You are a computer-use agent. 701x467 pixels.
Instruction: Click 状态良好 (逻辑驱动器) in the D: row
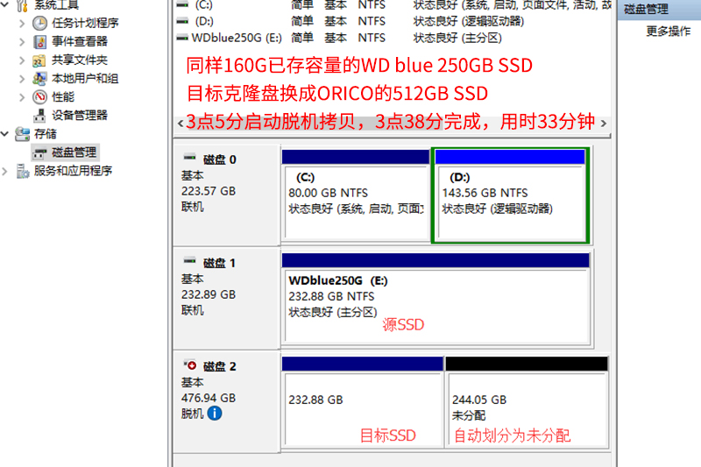469,21
